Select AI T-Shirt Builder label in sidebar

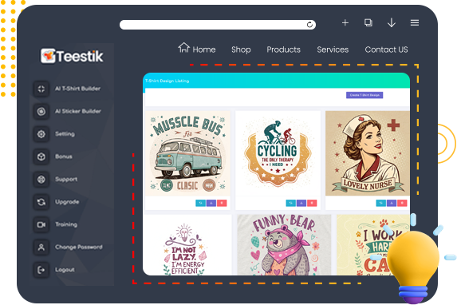tap(78, 89)
